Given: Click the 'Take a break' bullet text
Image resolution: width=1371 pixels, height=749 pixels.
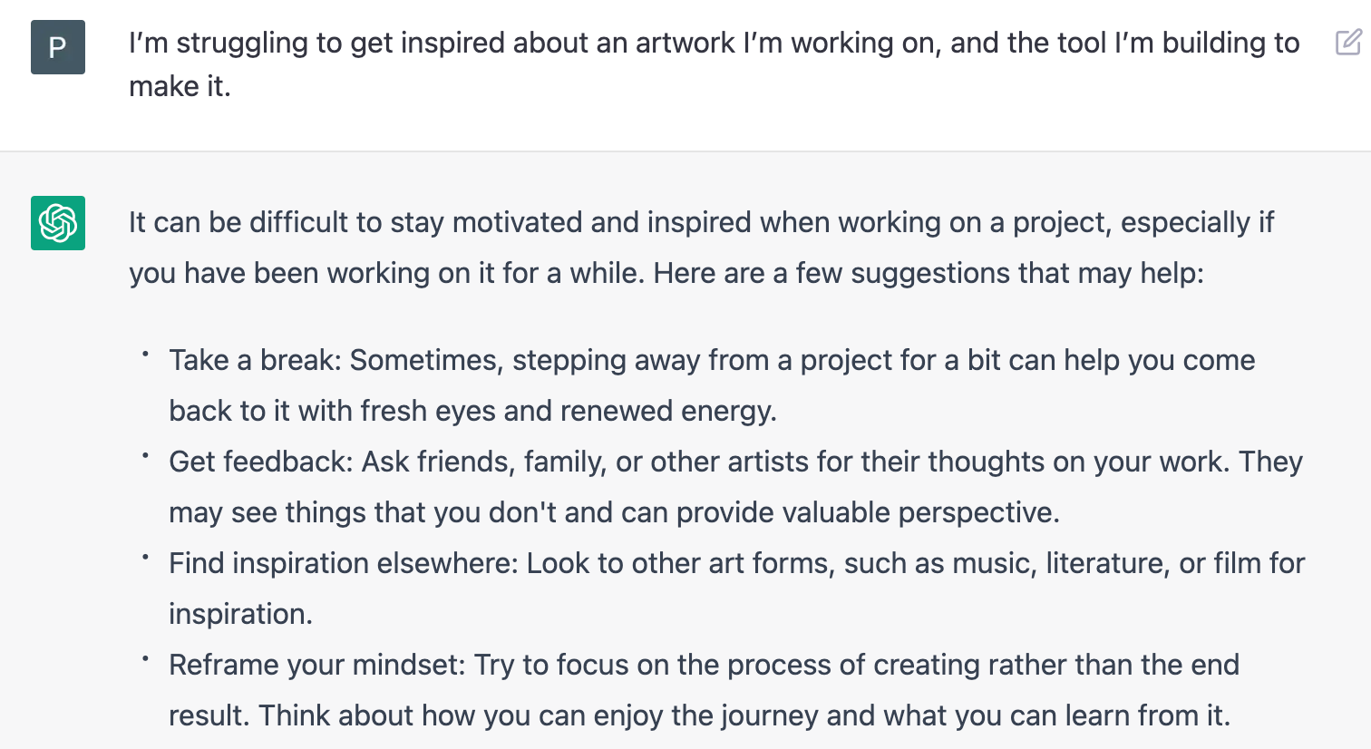Looking at the screenshot, I should click(x=712, y=385).
